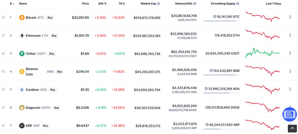Click info icon beside 153,432,897 BNB
This screenshot has height=134, width=298.
pos(211,71)
